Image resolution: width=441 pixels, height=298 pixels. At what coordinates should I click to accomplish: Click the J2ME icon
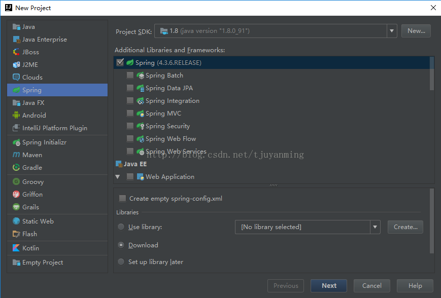click(x=16, y=64)
